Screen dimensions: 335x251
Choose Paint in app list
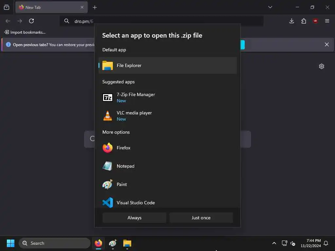click(168, 184)
